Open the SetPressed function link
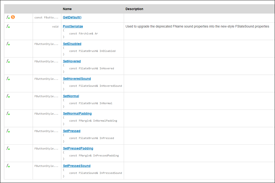 click(72, 131)
